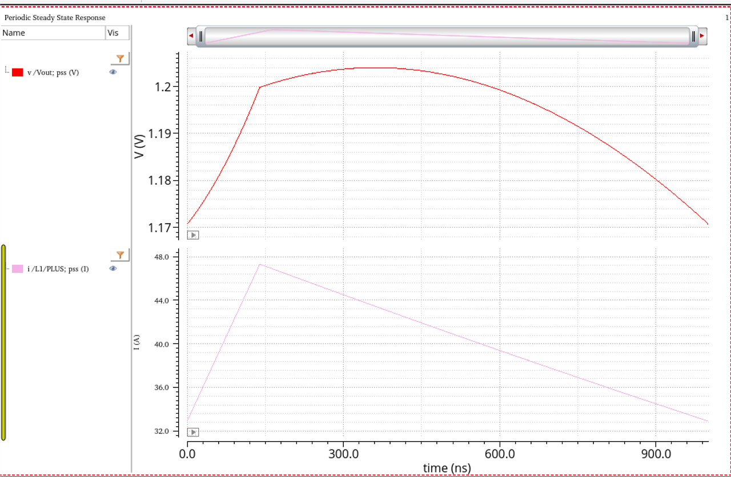Click the filter funnel icon above the L1/PLUS trace

tap(120, 254)
